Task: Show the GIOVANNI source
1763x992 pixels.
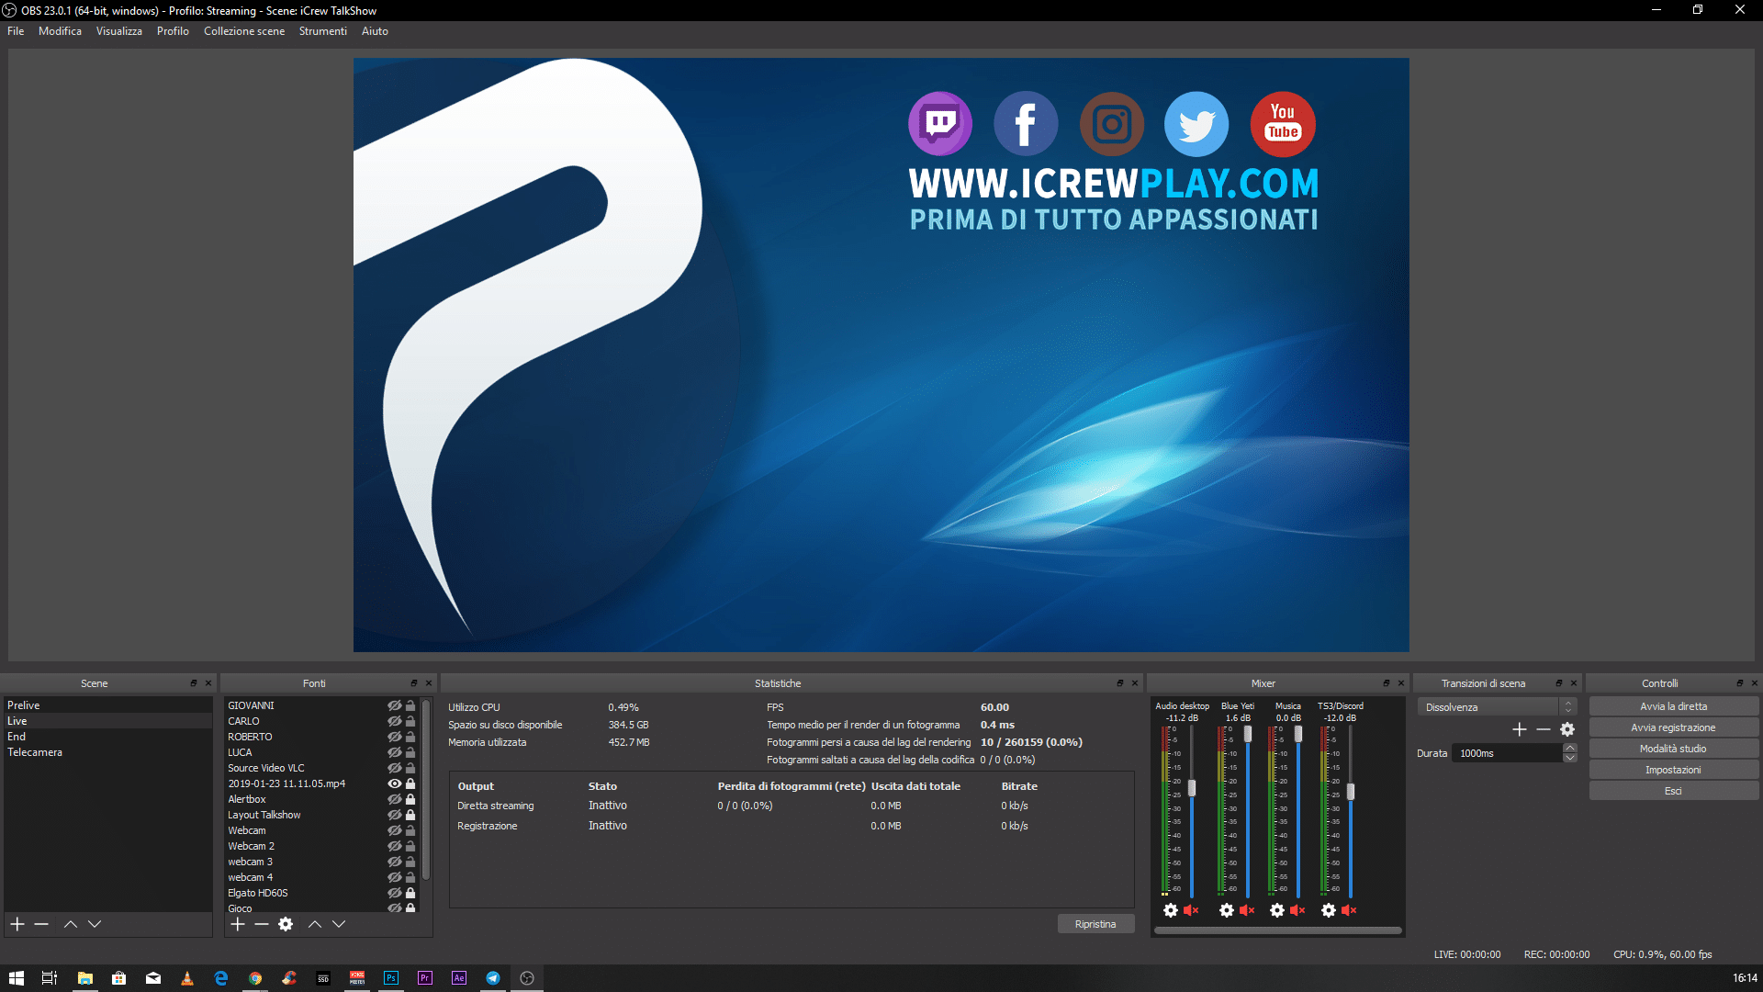Action: 395,705
